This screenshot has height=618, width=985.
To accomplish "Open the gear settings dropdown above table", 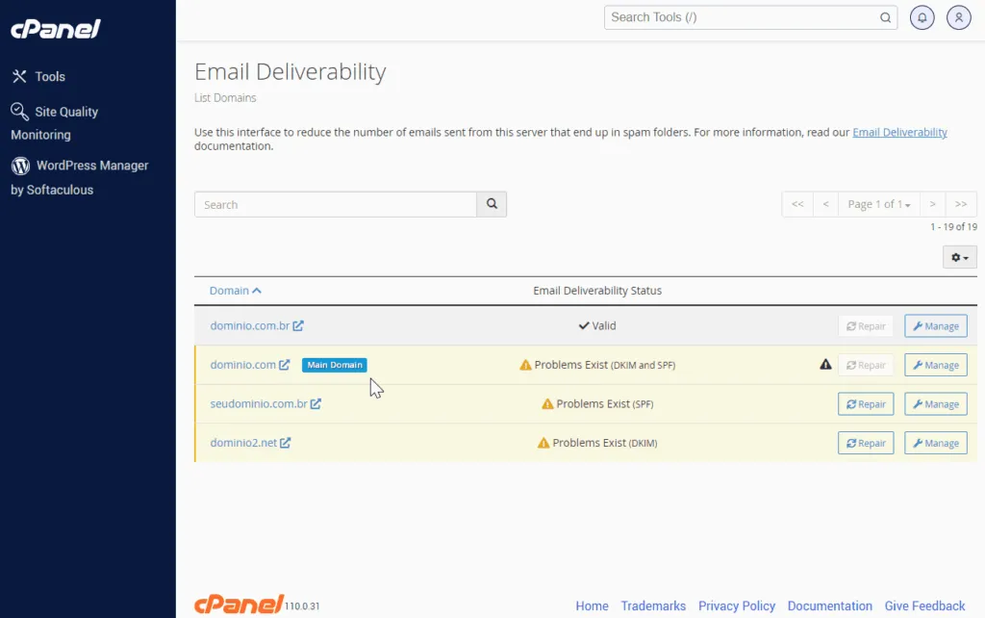I will coord(959,257).
